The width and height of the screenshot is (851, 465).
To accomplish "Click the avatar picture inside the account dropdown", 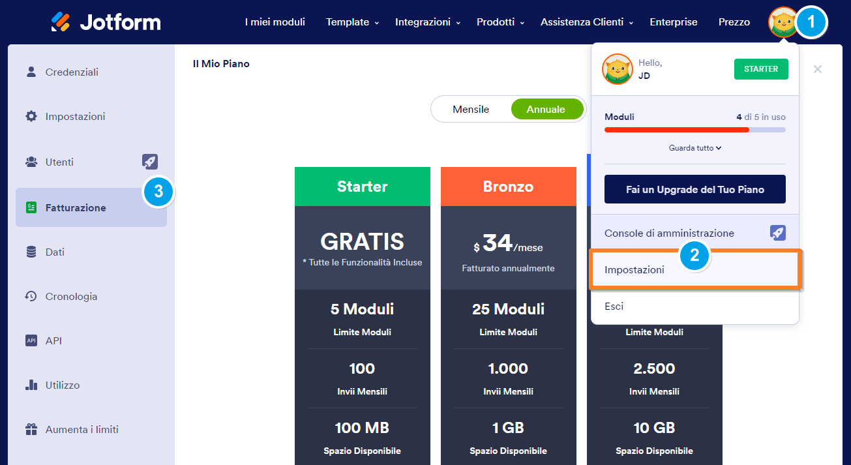I will click(617, 69).
